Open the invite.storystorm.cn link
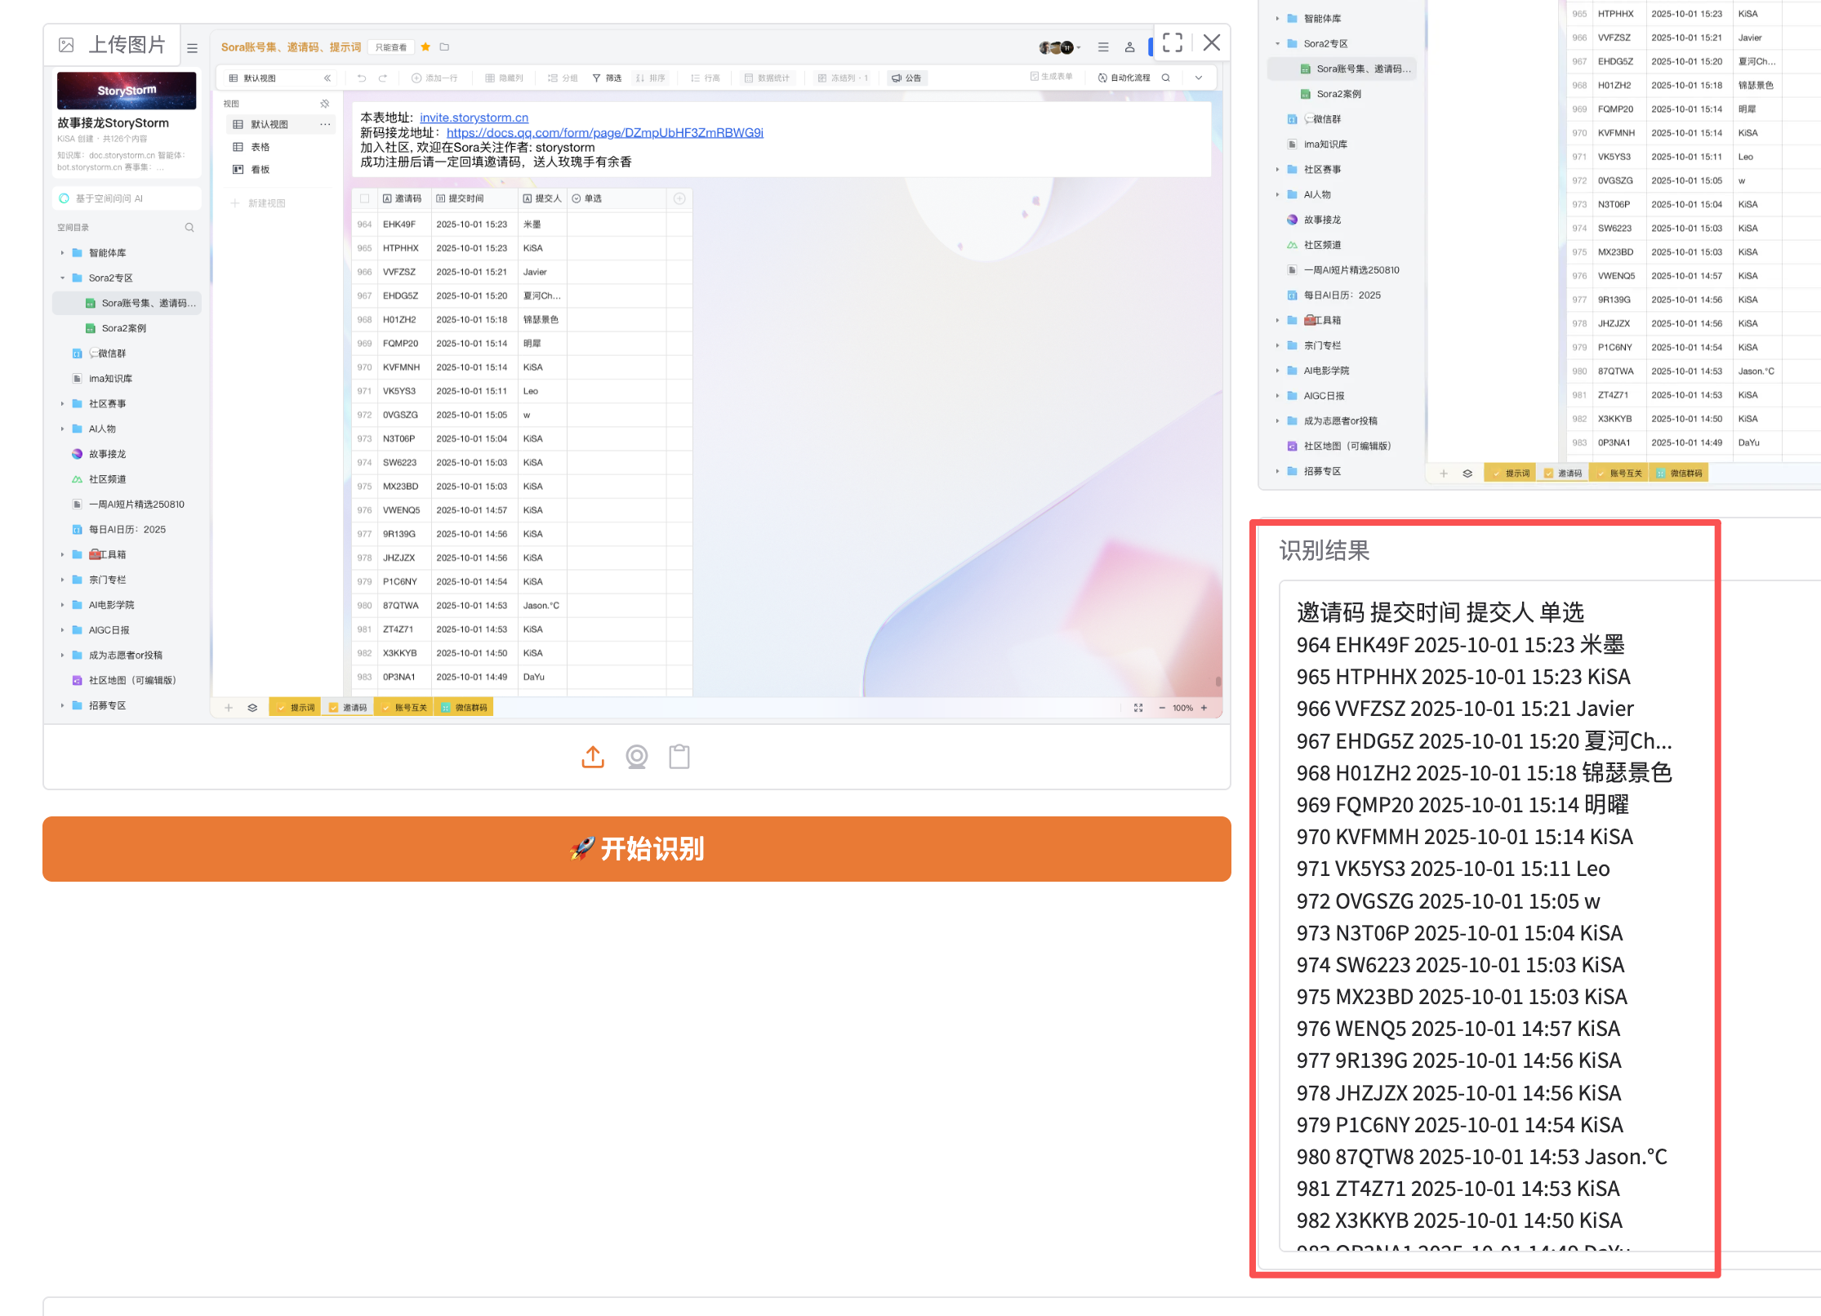 (474, 118)
